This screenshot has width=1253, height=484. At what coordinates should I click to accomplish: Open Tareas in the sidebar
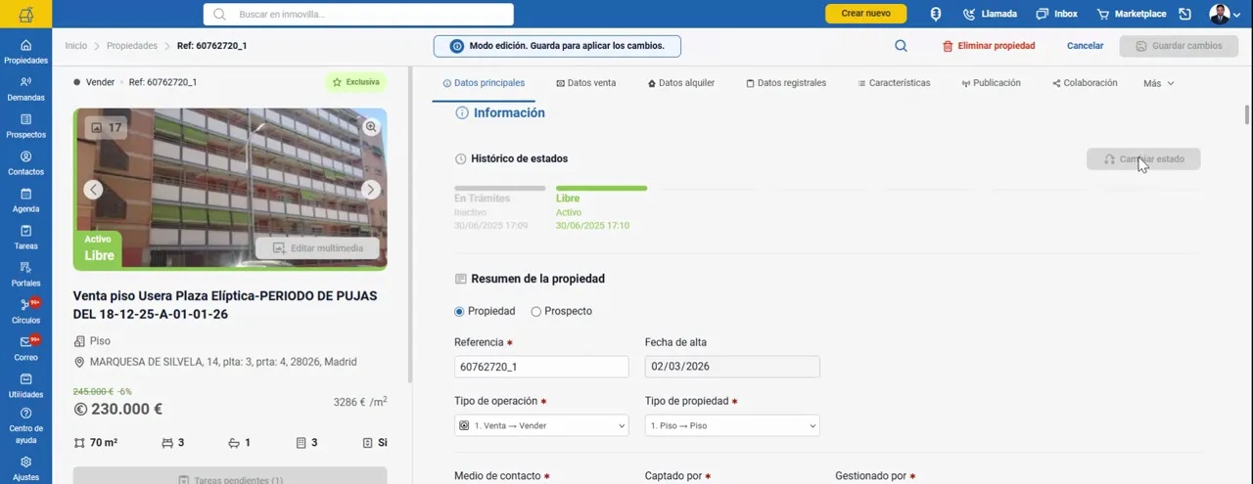click(25, 238)
